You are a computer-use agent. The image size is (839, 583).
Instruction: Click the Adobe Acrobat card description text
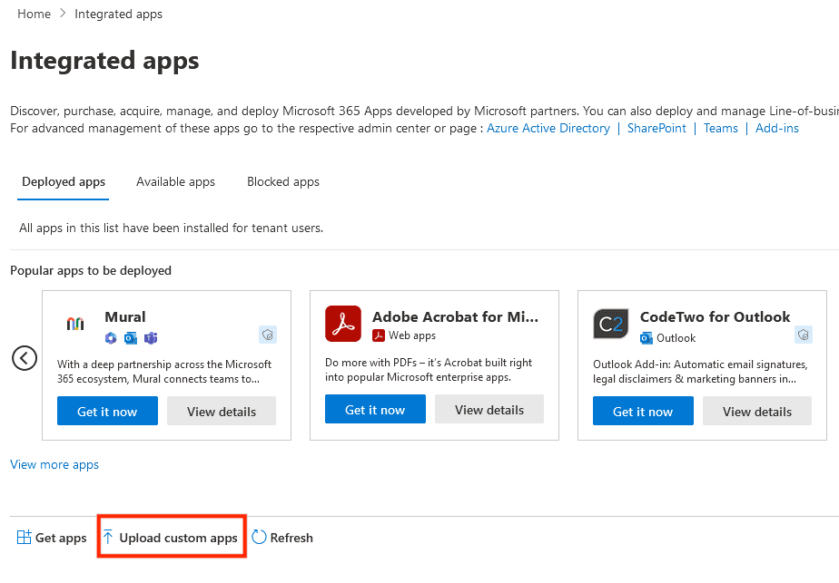pos(429,370)
